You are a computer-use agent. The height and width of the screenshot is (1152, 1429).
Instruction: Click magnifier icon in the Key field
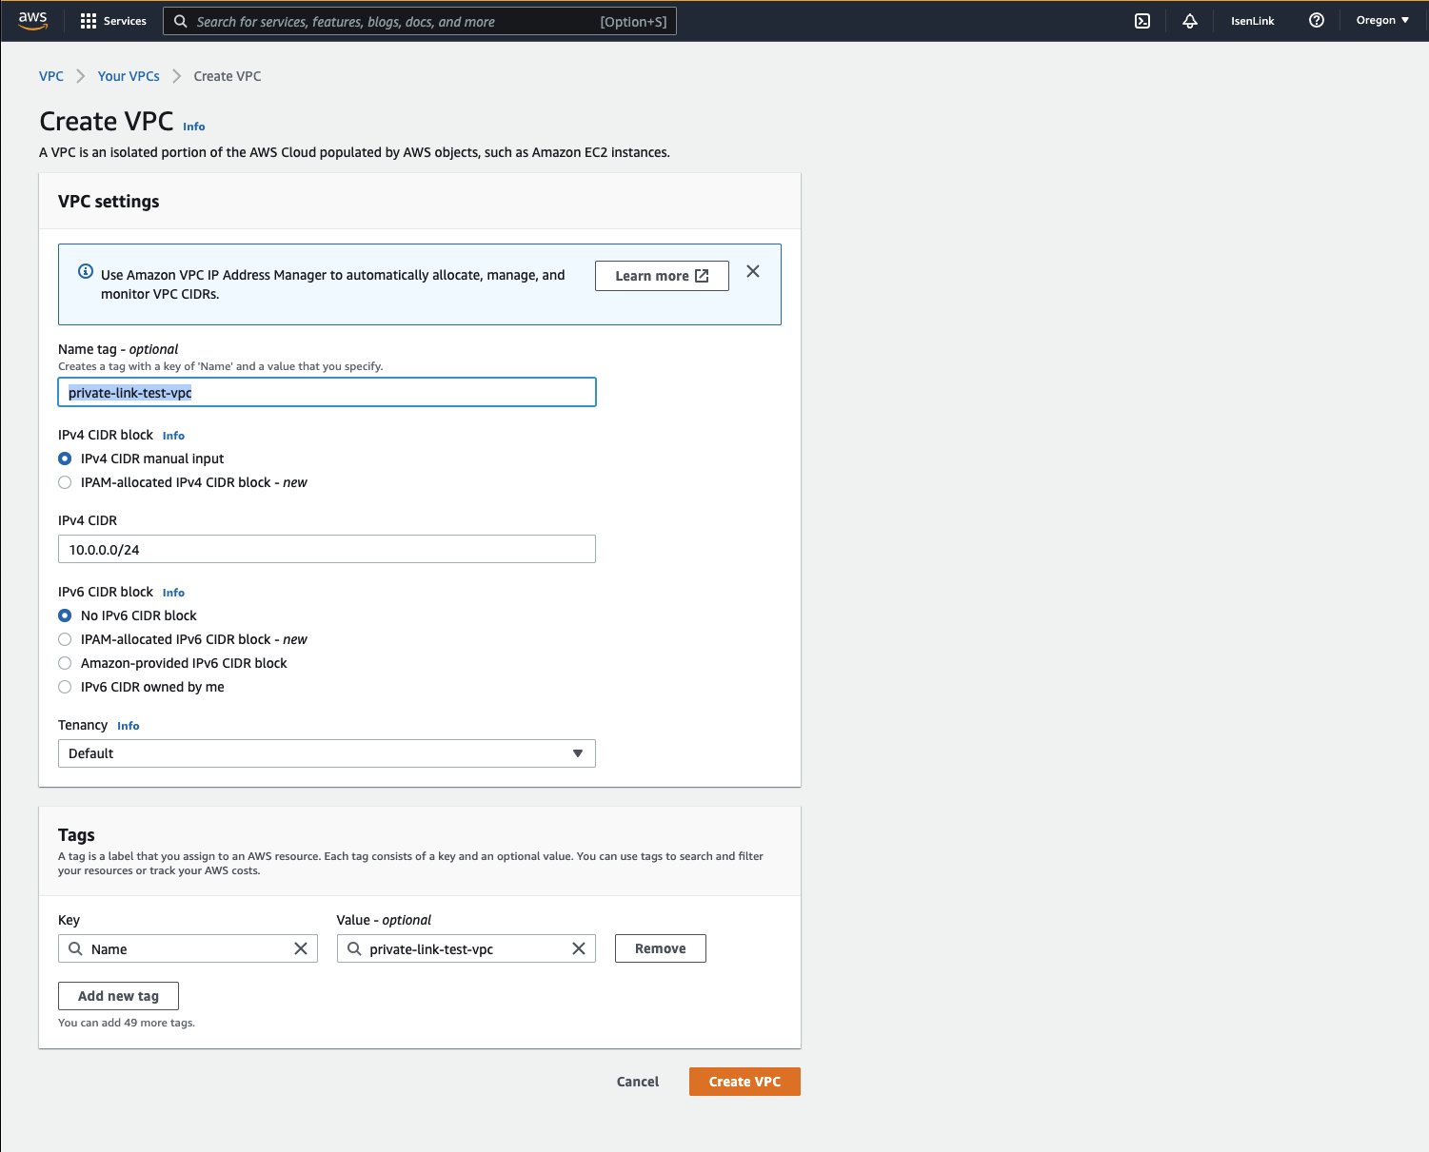(75, 948)
